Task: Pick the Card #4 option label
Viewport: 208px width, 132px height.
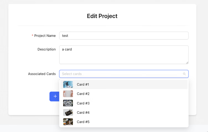Action: pos(83,113)
